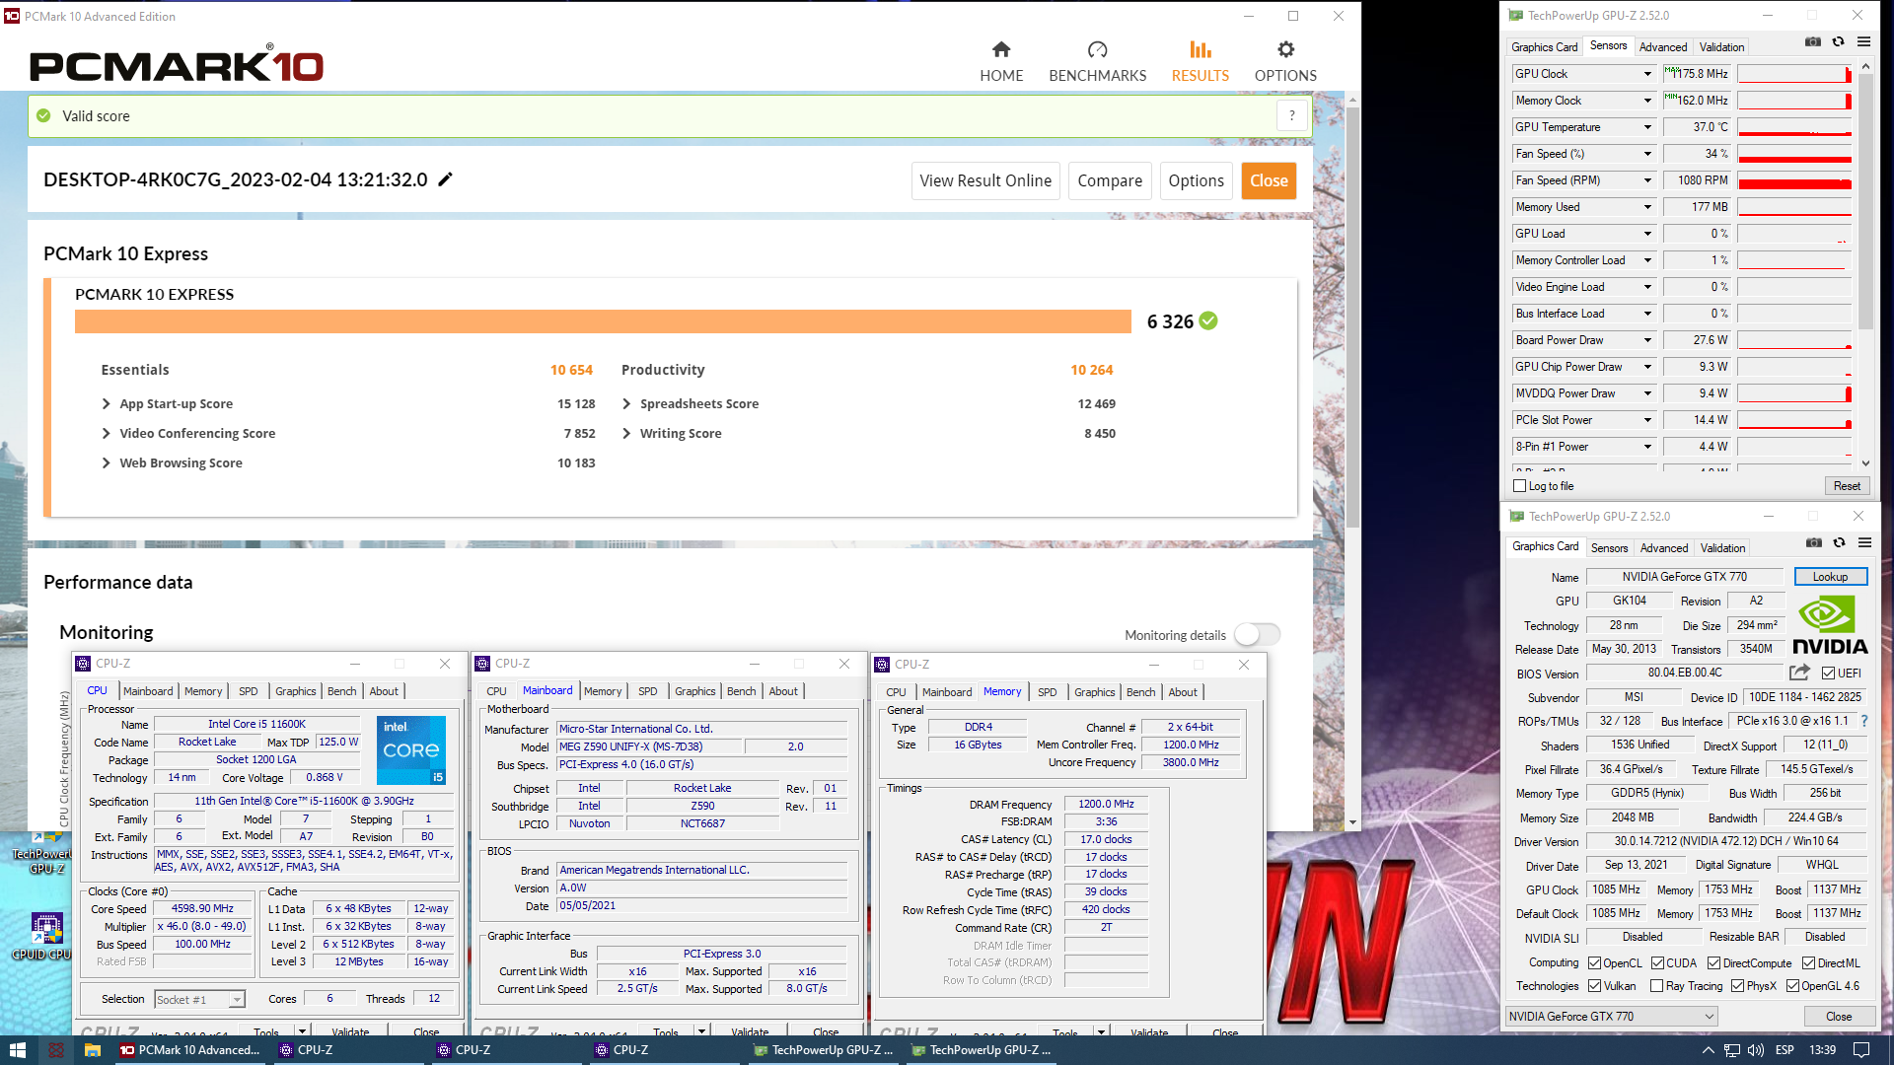Image resolution: width=1894 pixels, height=1065 pixels.
Task: Toggle the CUDA checkbox
Action: pos(1657,963)
